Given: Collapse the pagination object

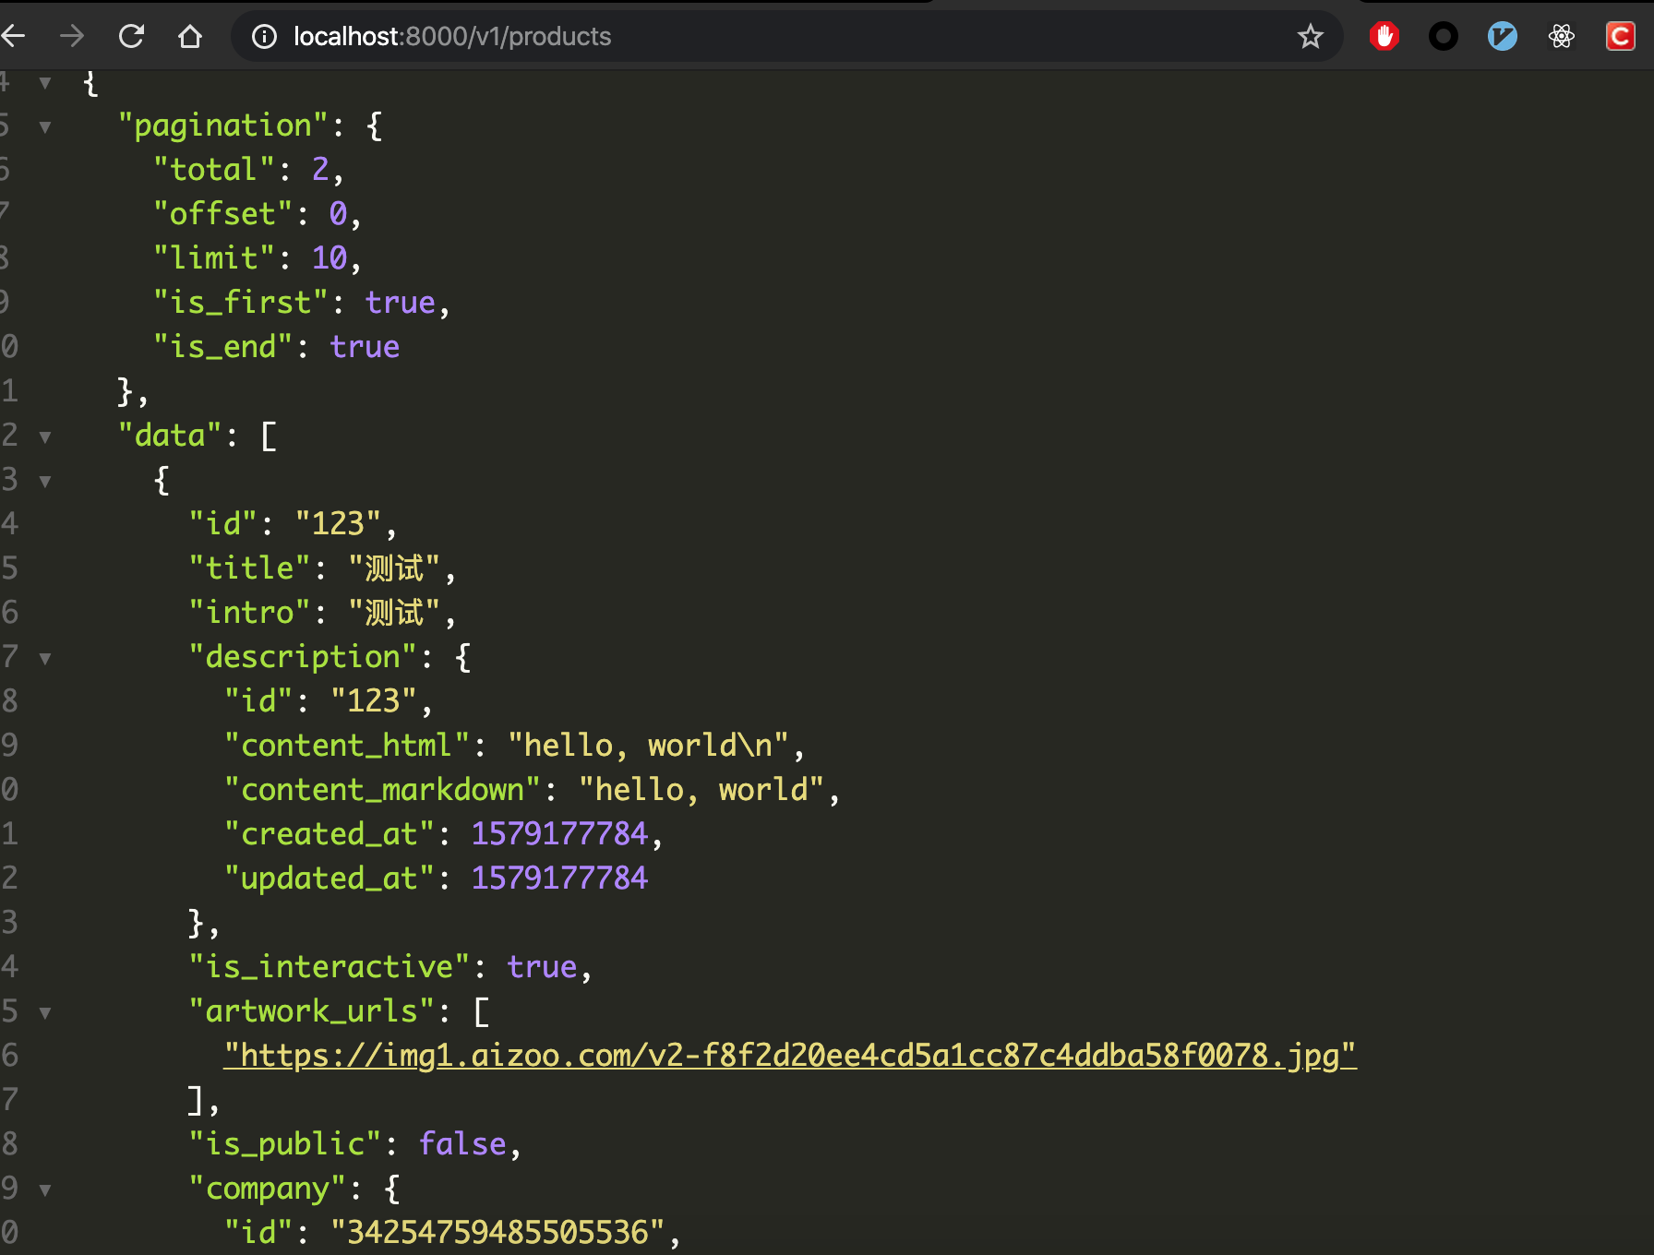Looking at the screenshot, I should (44, 127).
